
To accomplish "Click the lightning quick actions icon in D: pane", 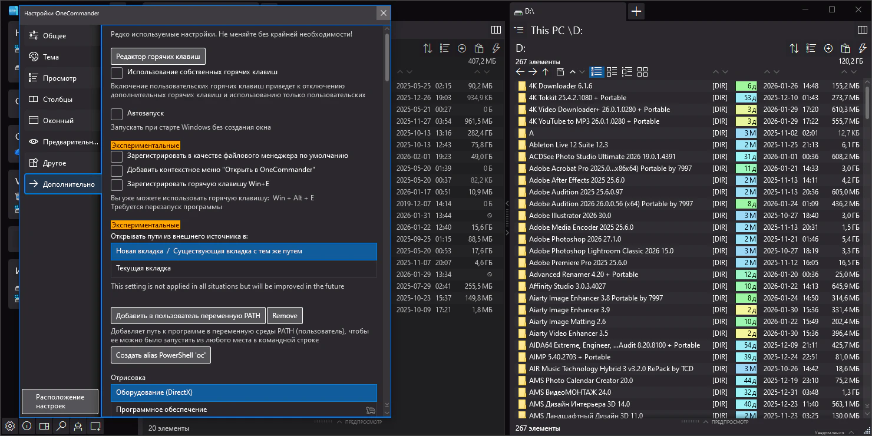I will point(861,48).
